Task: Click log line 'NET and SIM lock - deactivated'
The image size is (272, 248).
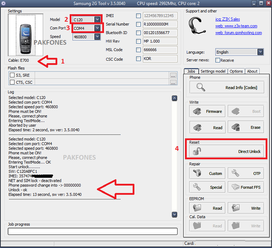Action: [x=35, y=181]
